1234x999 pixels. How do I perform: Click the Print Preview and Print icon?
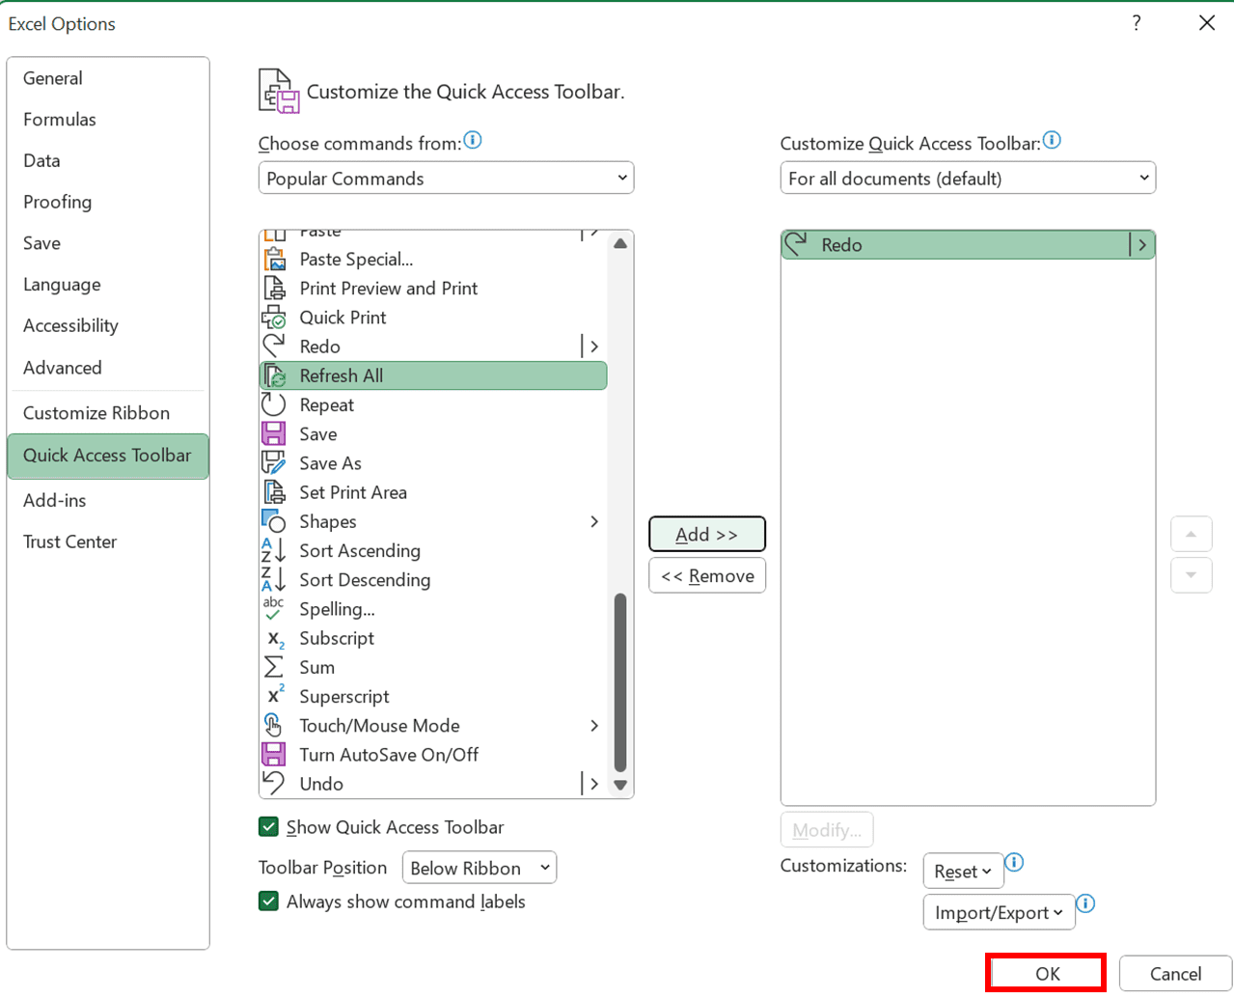tap(275, 288)
